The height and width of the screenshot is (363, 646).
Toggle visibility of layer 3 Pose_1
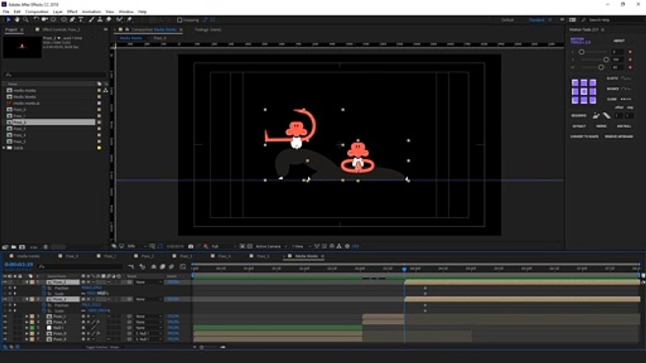(x=5, y=316)
